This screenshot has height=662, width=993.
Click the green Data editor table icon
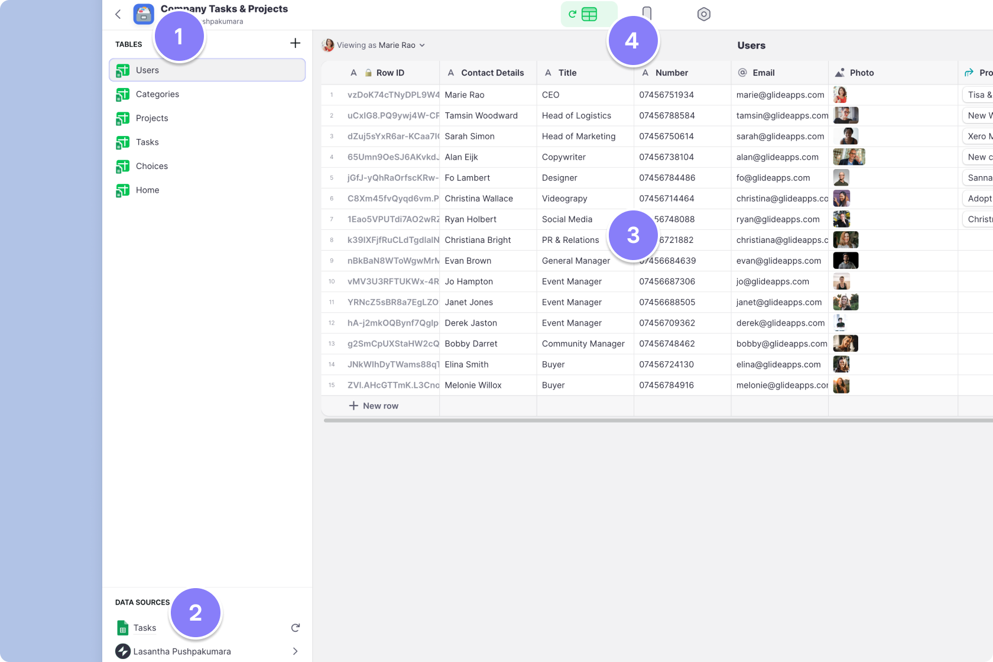(589, 14)
